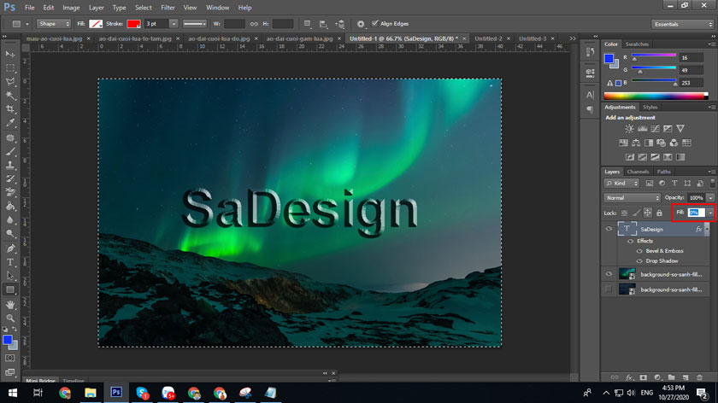Open the Essentials workspace dropdown

click(682, 24)
